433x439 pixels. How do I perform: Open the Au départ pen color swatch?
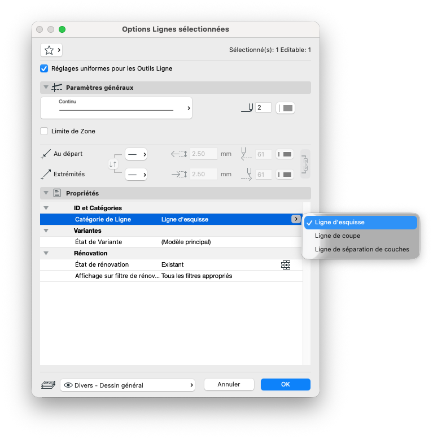[285, 154]
